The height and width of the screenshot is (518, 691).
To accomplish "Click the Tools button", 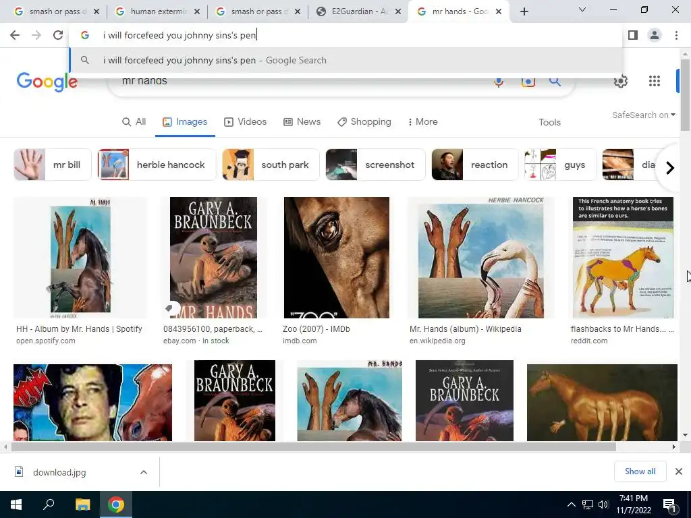I will [x=549, y=122].
